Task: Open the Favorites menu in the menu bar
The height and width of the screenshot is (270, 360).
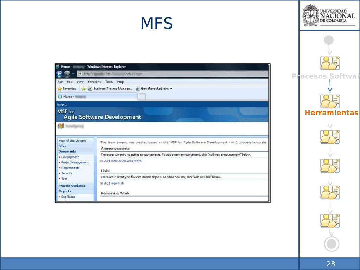Action: [x=94, y=82]
